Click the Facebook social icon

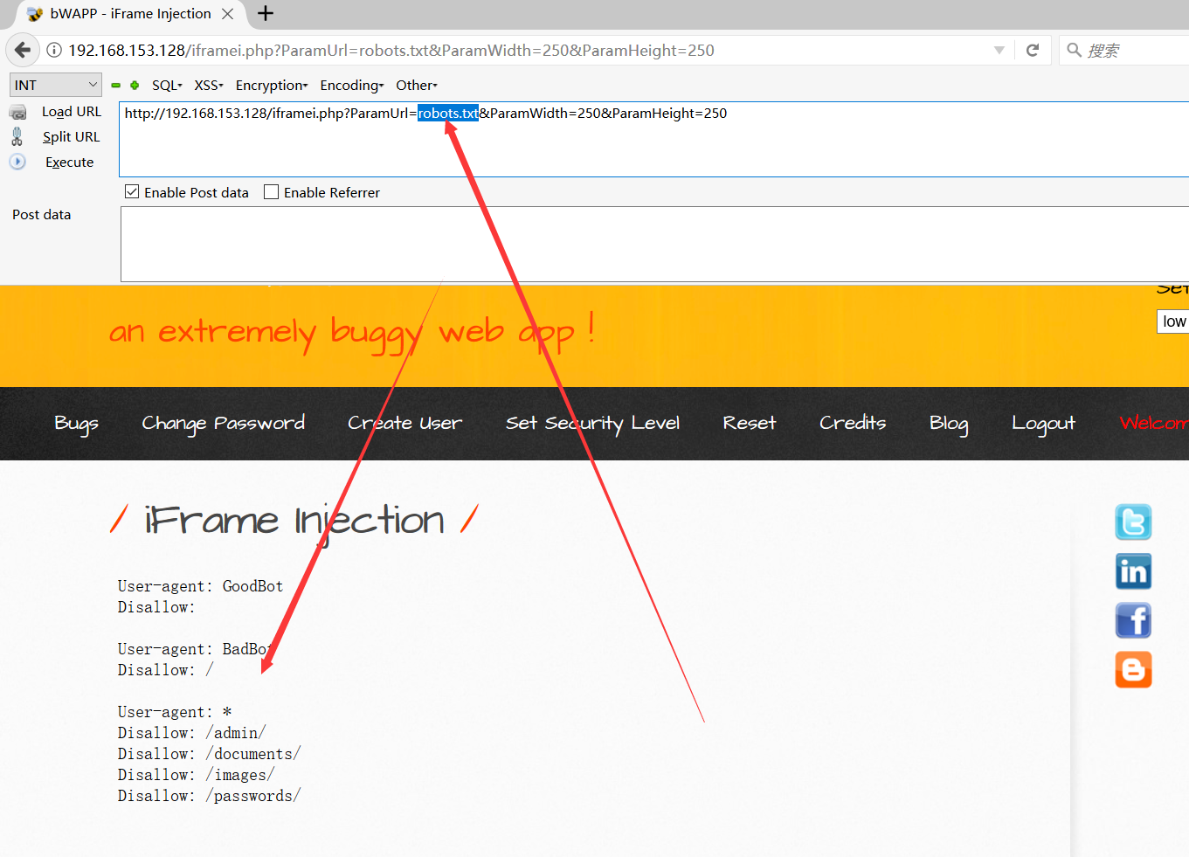point(1133,620)
